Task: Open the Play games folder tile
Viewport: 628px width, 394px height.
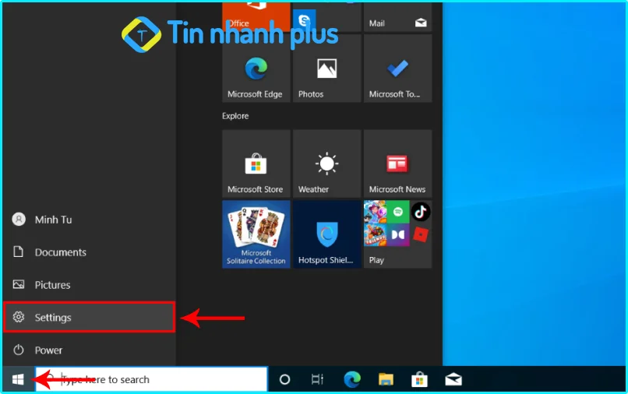Action: tap(397, 234)
